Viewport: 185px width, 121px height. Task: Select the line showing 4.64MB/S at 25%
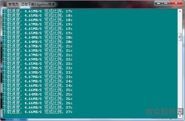tap(38, 94)
